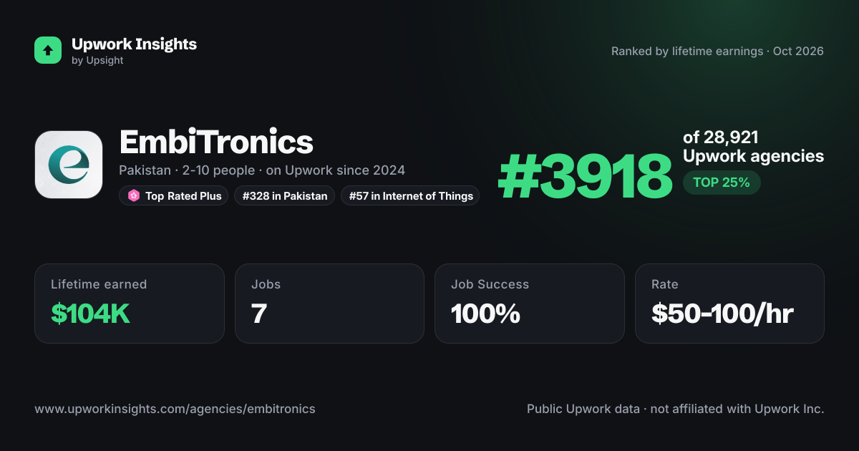This screenshot has height=451, width=859.
Task: Select the Top Rated Plus badge
Action: 174,195
